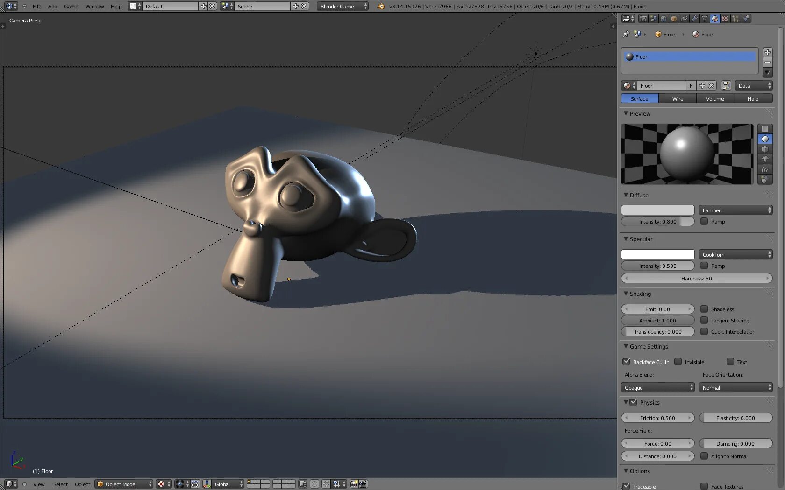The image size is (785, 490).
Task: Choose cube preview shape for material
Action: point(765,149)
